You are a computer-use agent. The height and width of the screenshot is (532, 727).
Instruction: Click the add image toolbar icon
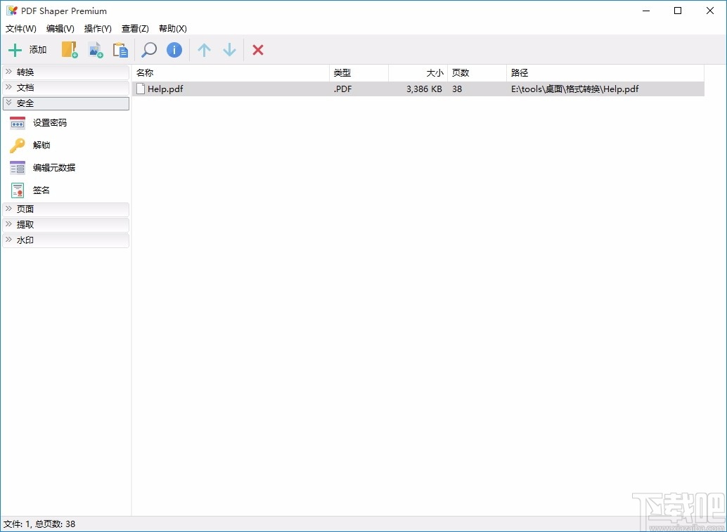click(x=96, y=50)
